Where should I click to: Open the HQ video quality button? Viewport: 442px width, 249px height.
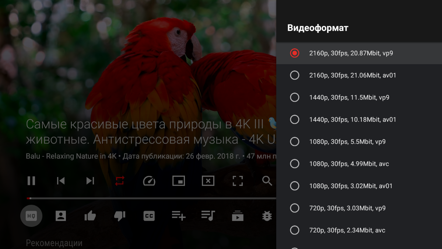[x=31, y=216]
